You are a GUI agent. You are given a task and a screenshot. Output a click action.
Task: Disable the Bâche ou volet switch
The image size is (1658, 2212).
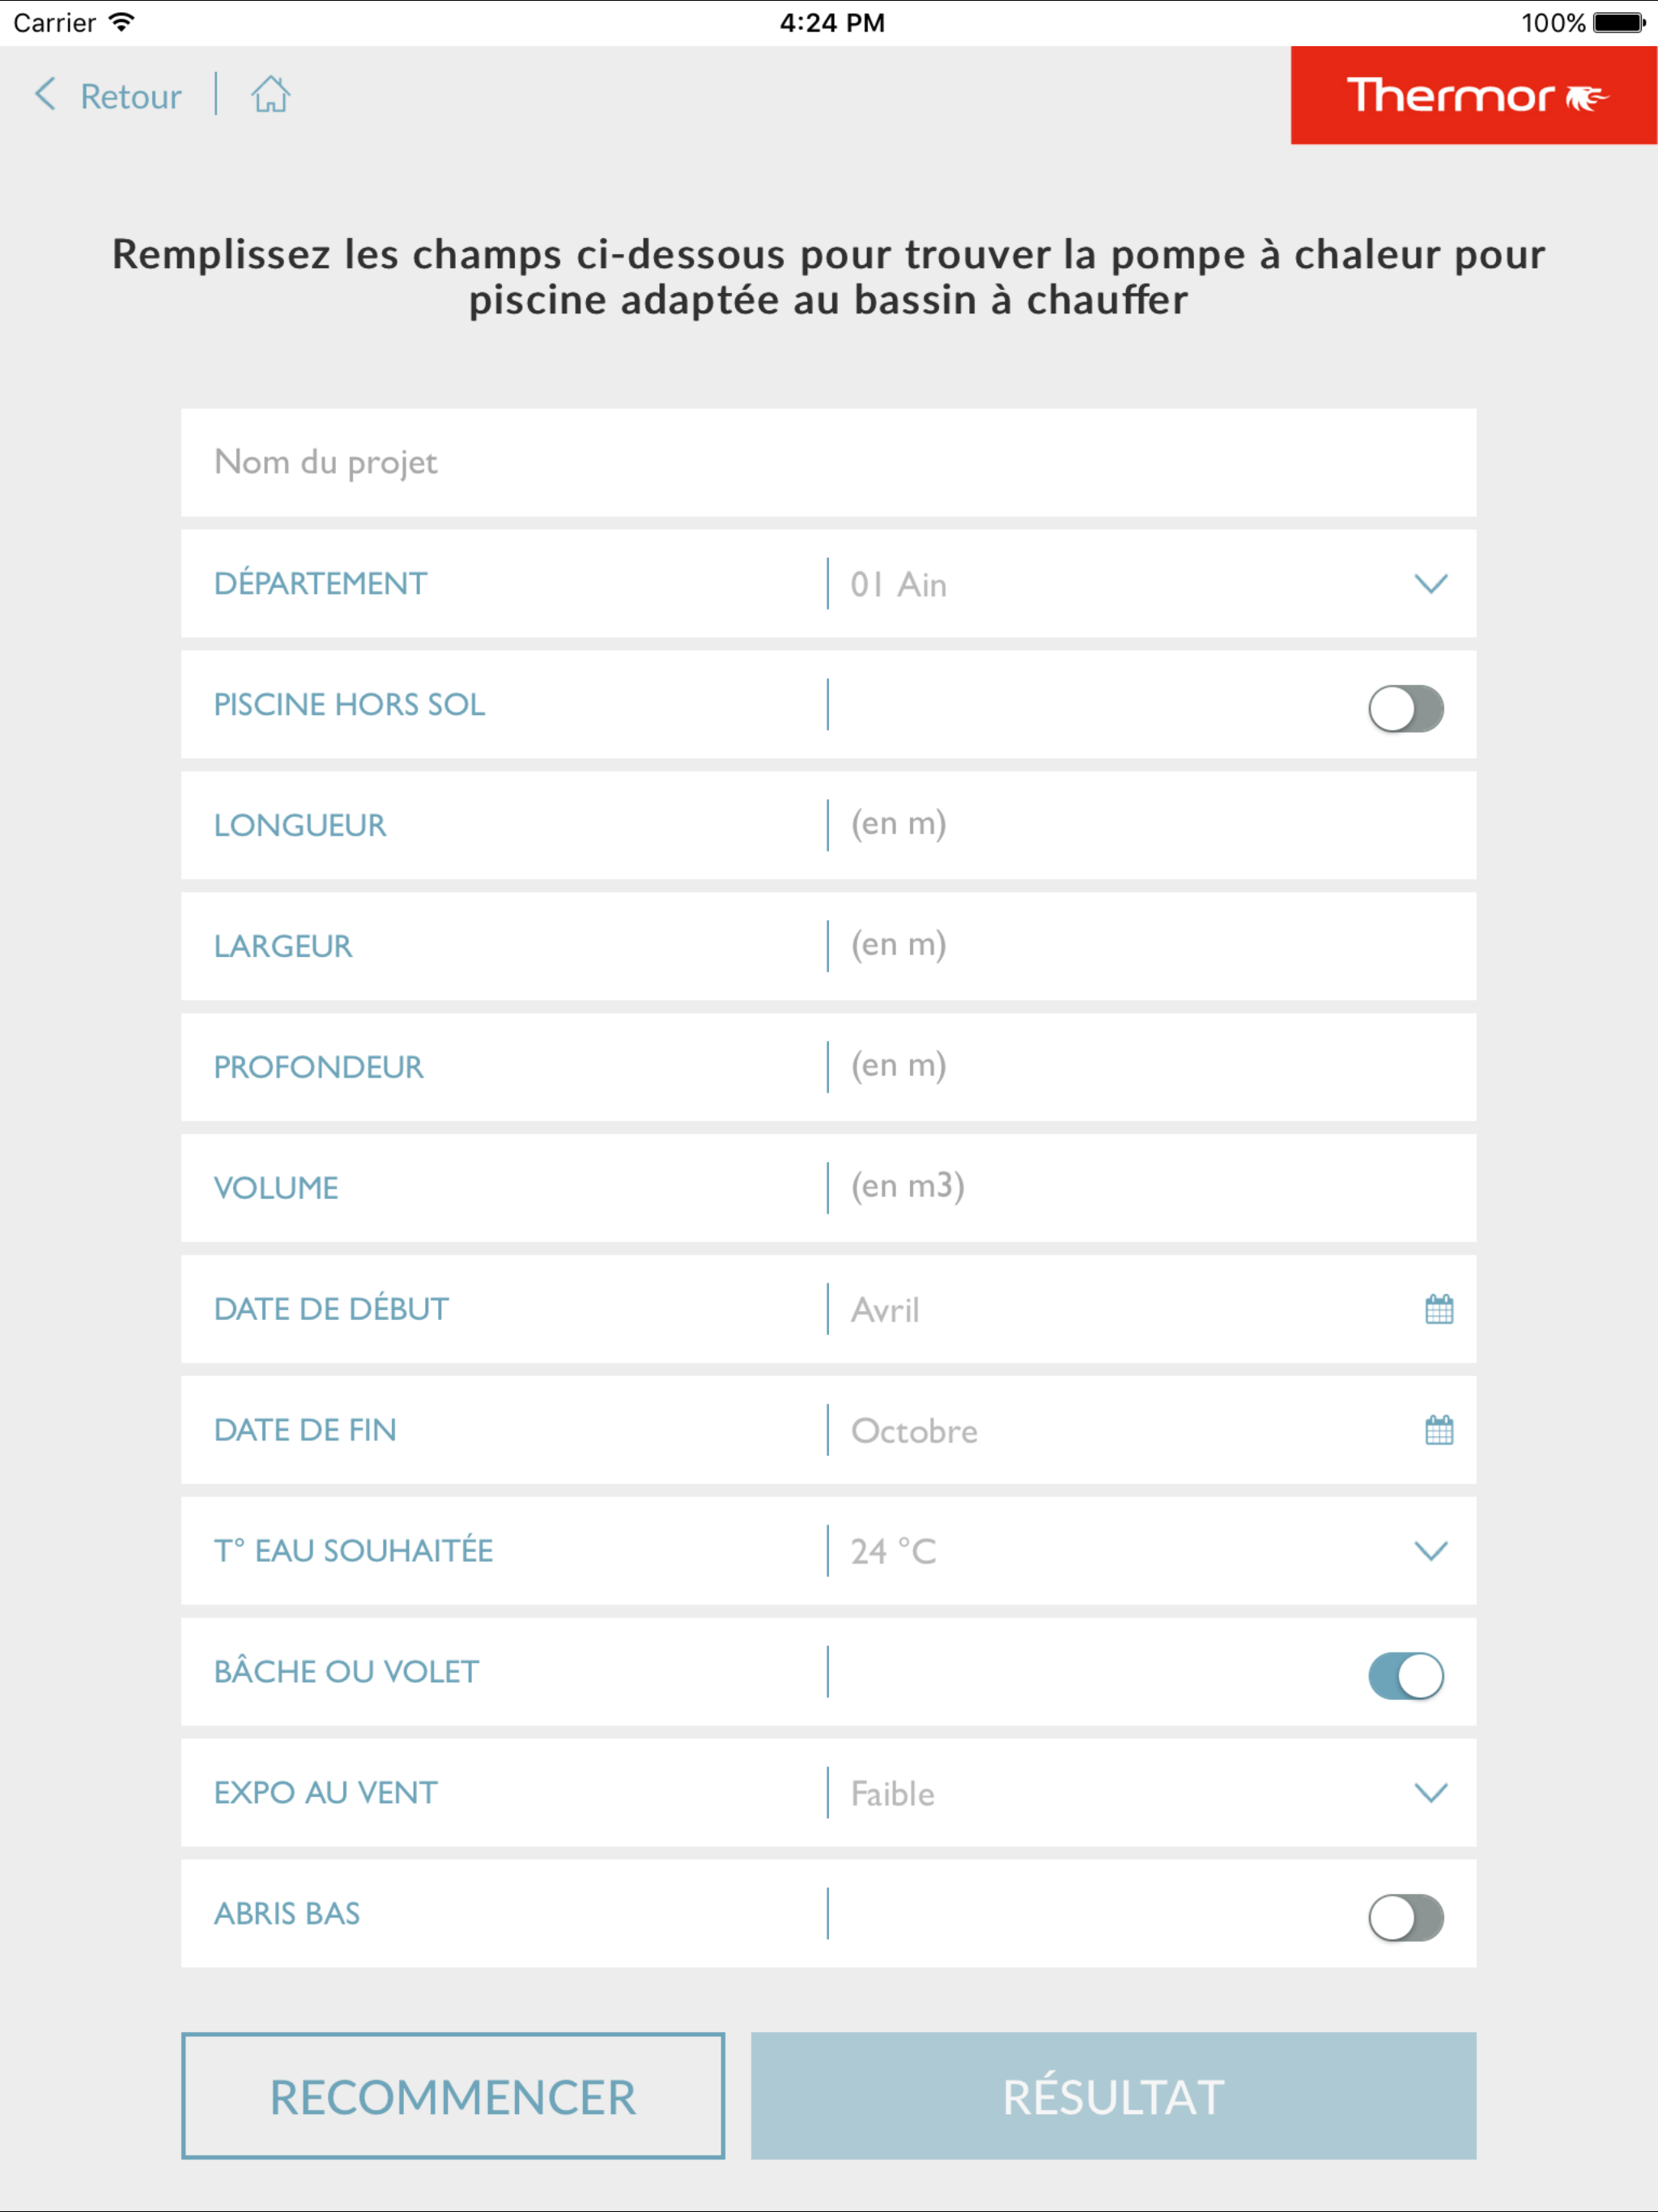point(1405,1676)
